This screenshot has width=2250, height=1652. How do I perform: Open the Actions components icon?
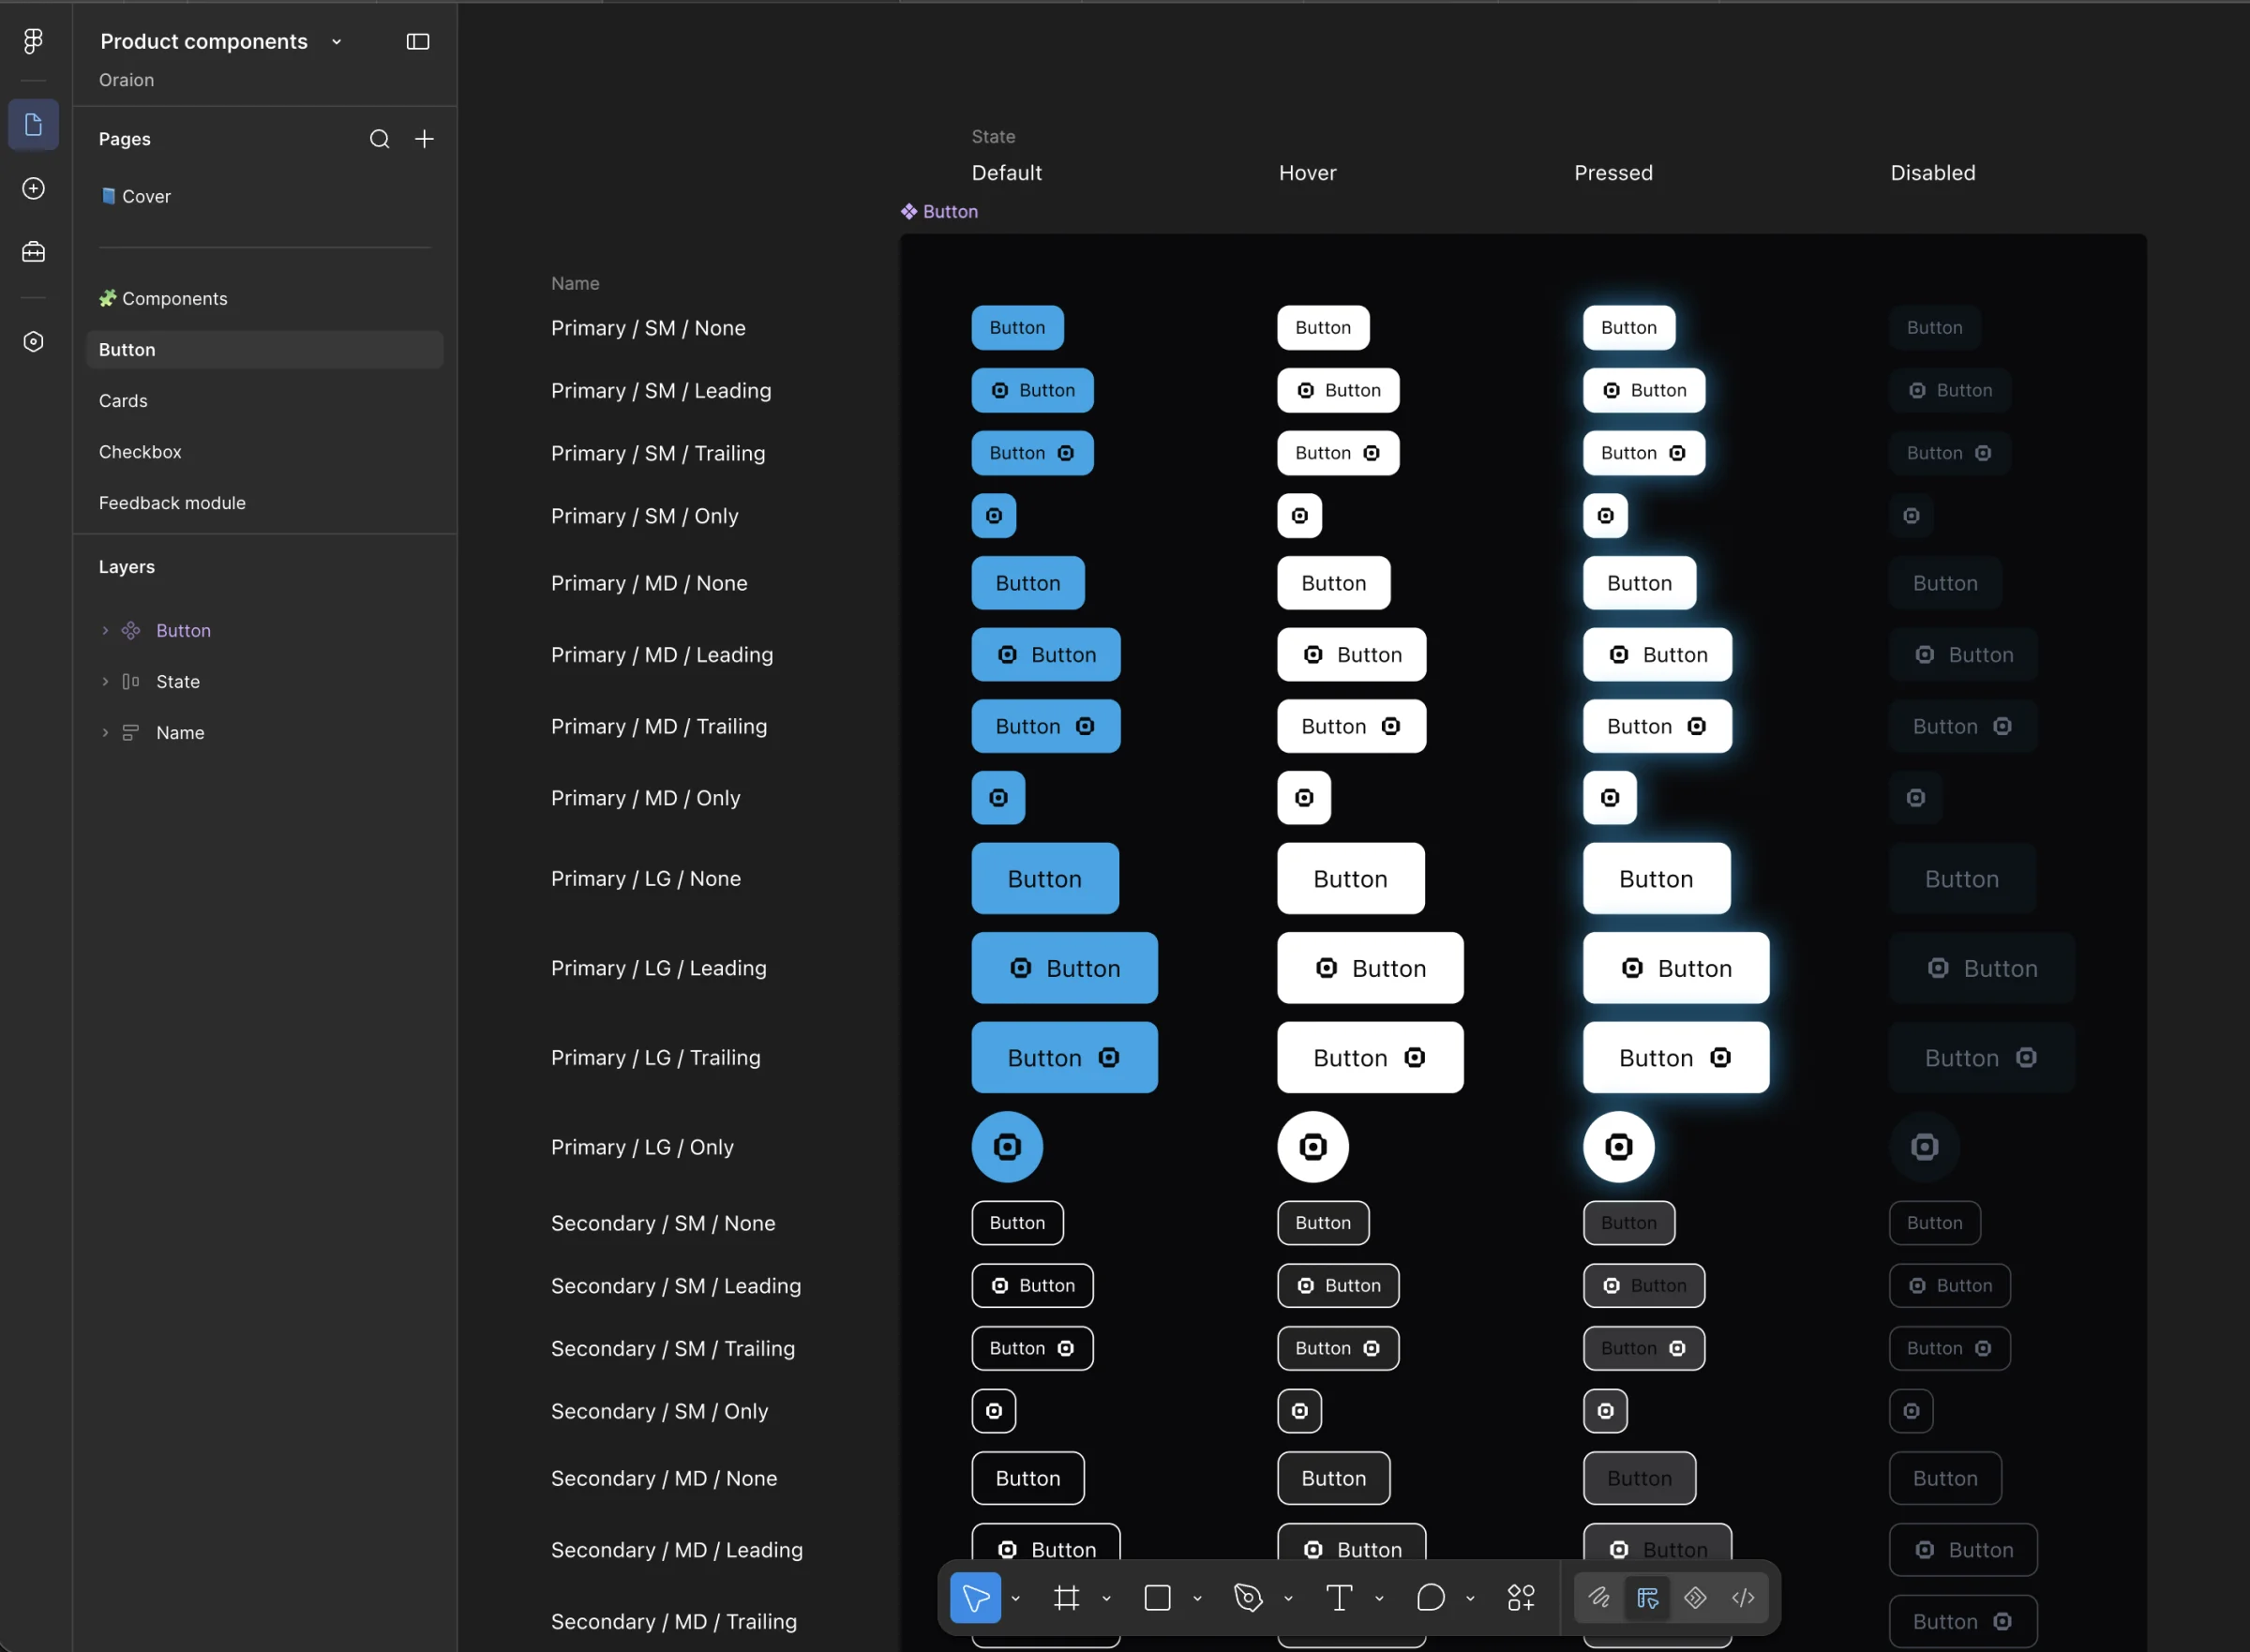[1521, 1597]
